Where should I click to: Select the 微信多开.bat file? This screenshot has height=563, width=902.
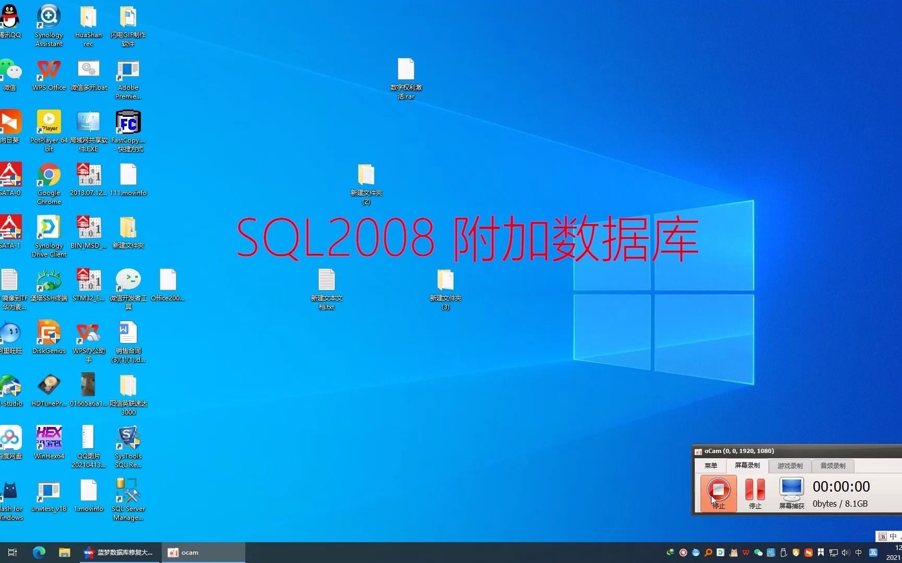coord(88,74)
